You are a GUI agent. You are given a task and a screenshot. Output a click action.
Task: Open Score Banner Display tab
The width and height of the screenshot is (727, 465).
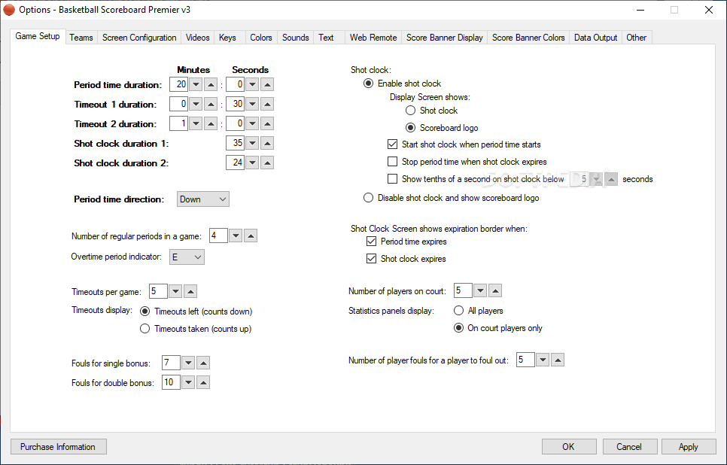pos(445,38)
